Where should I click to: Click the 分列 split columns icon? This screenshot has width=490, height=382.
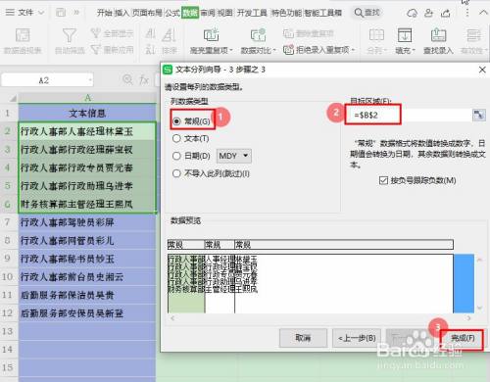[376, 34]
